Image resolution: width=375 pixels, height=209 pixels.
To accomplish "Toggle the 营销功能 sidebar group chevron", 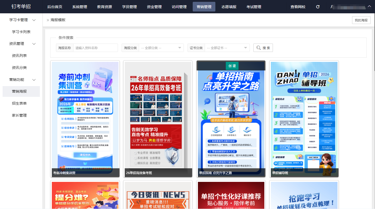I will (34, 80).
